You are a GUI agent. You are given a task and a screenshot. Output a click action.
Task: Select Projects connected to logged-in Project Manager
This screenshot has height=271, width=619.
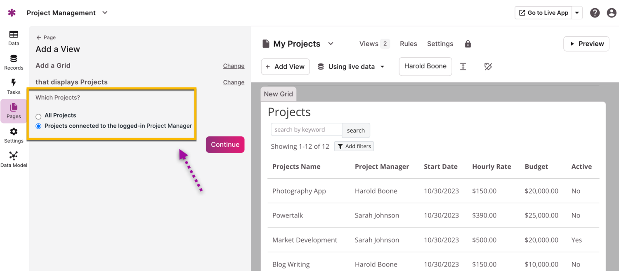[38, 126]
